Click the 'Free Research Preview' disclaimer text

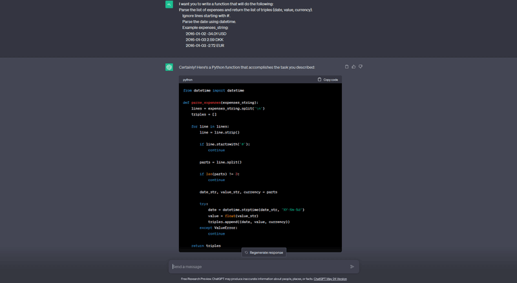pos(247,279)
